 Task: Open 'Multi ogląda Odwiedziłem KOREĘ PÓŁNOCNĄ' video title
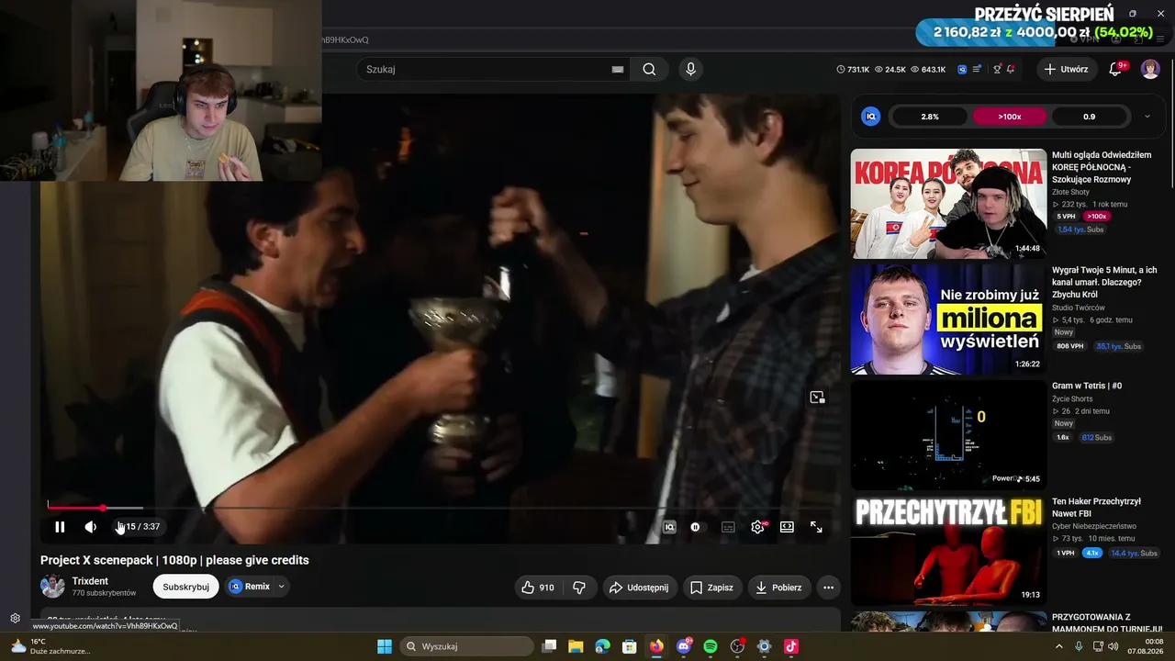(1102, 167)
